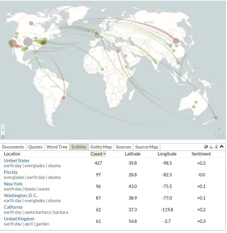Click the longitude value -119.8
The image size is (227, 233).
167,210
